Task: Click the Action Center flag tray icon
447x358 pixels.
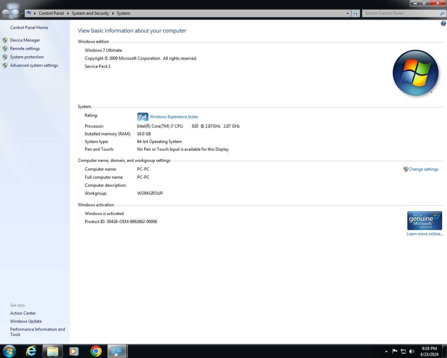Action: coord(395,351)
